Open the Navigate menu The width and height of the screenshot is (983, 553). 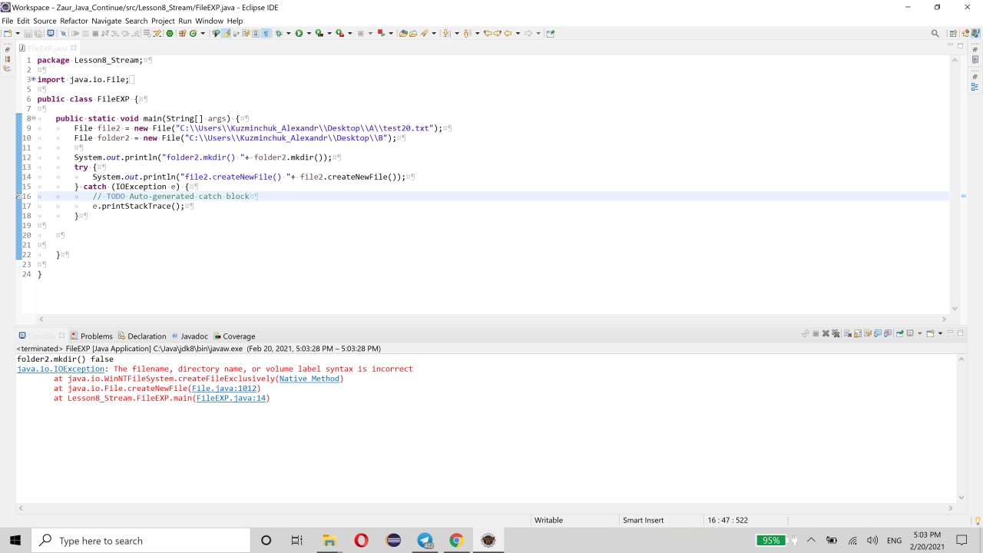tap(106, 21)
